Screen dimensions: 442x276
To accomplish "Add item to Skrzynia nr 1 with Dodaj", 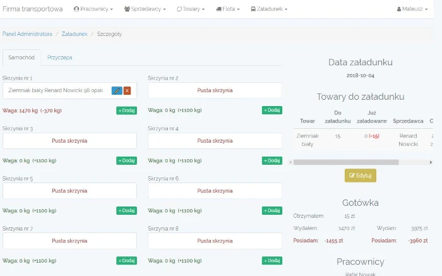I will (126, 111).
